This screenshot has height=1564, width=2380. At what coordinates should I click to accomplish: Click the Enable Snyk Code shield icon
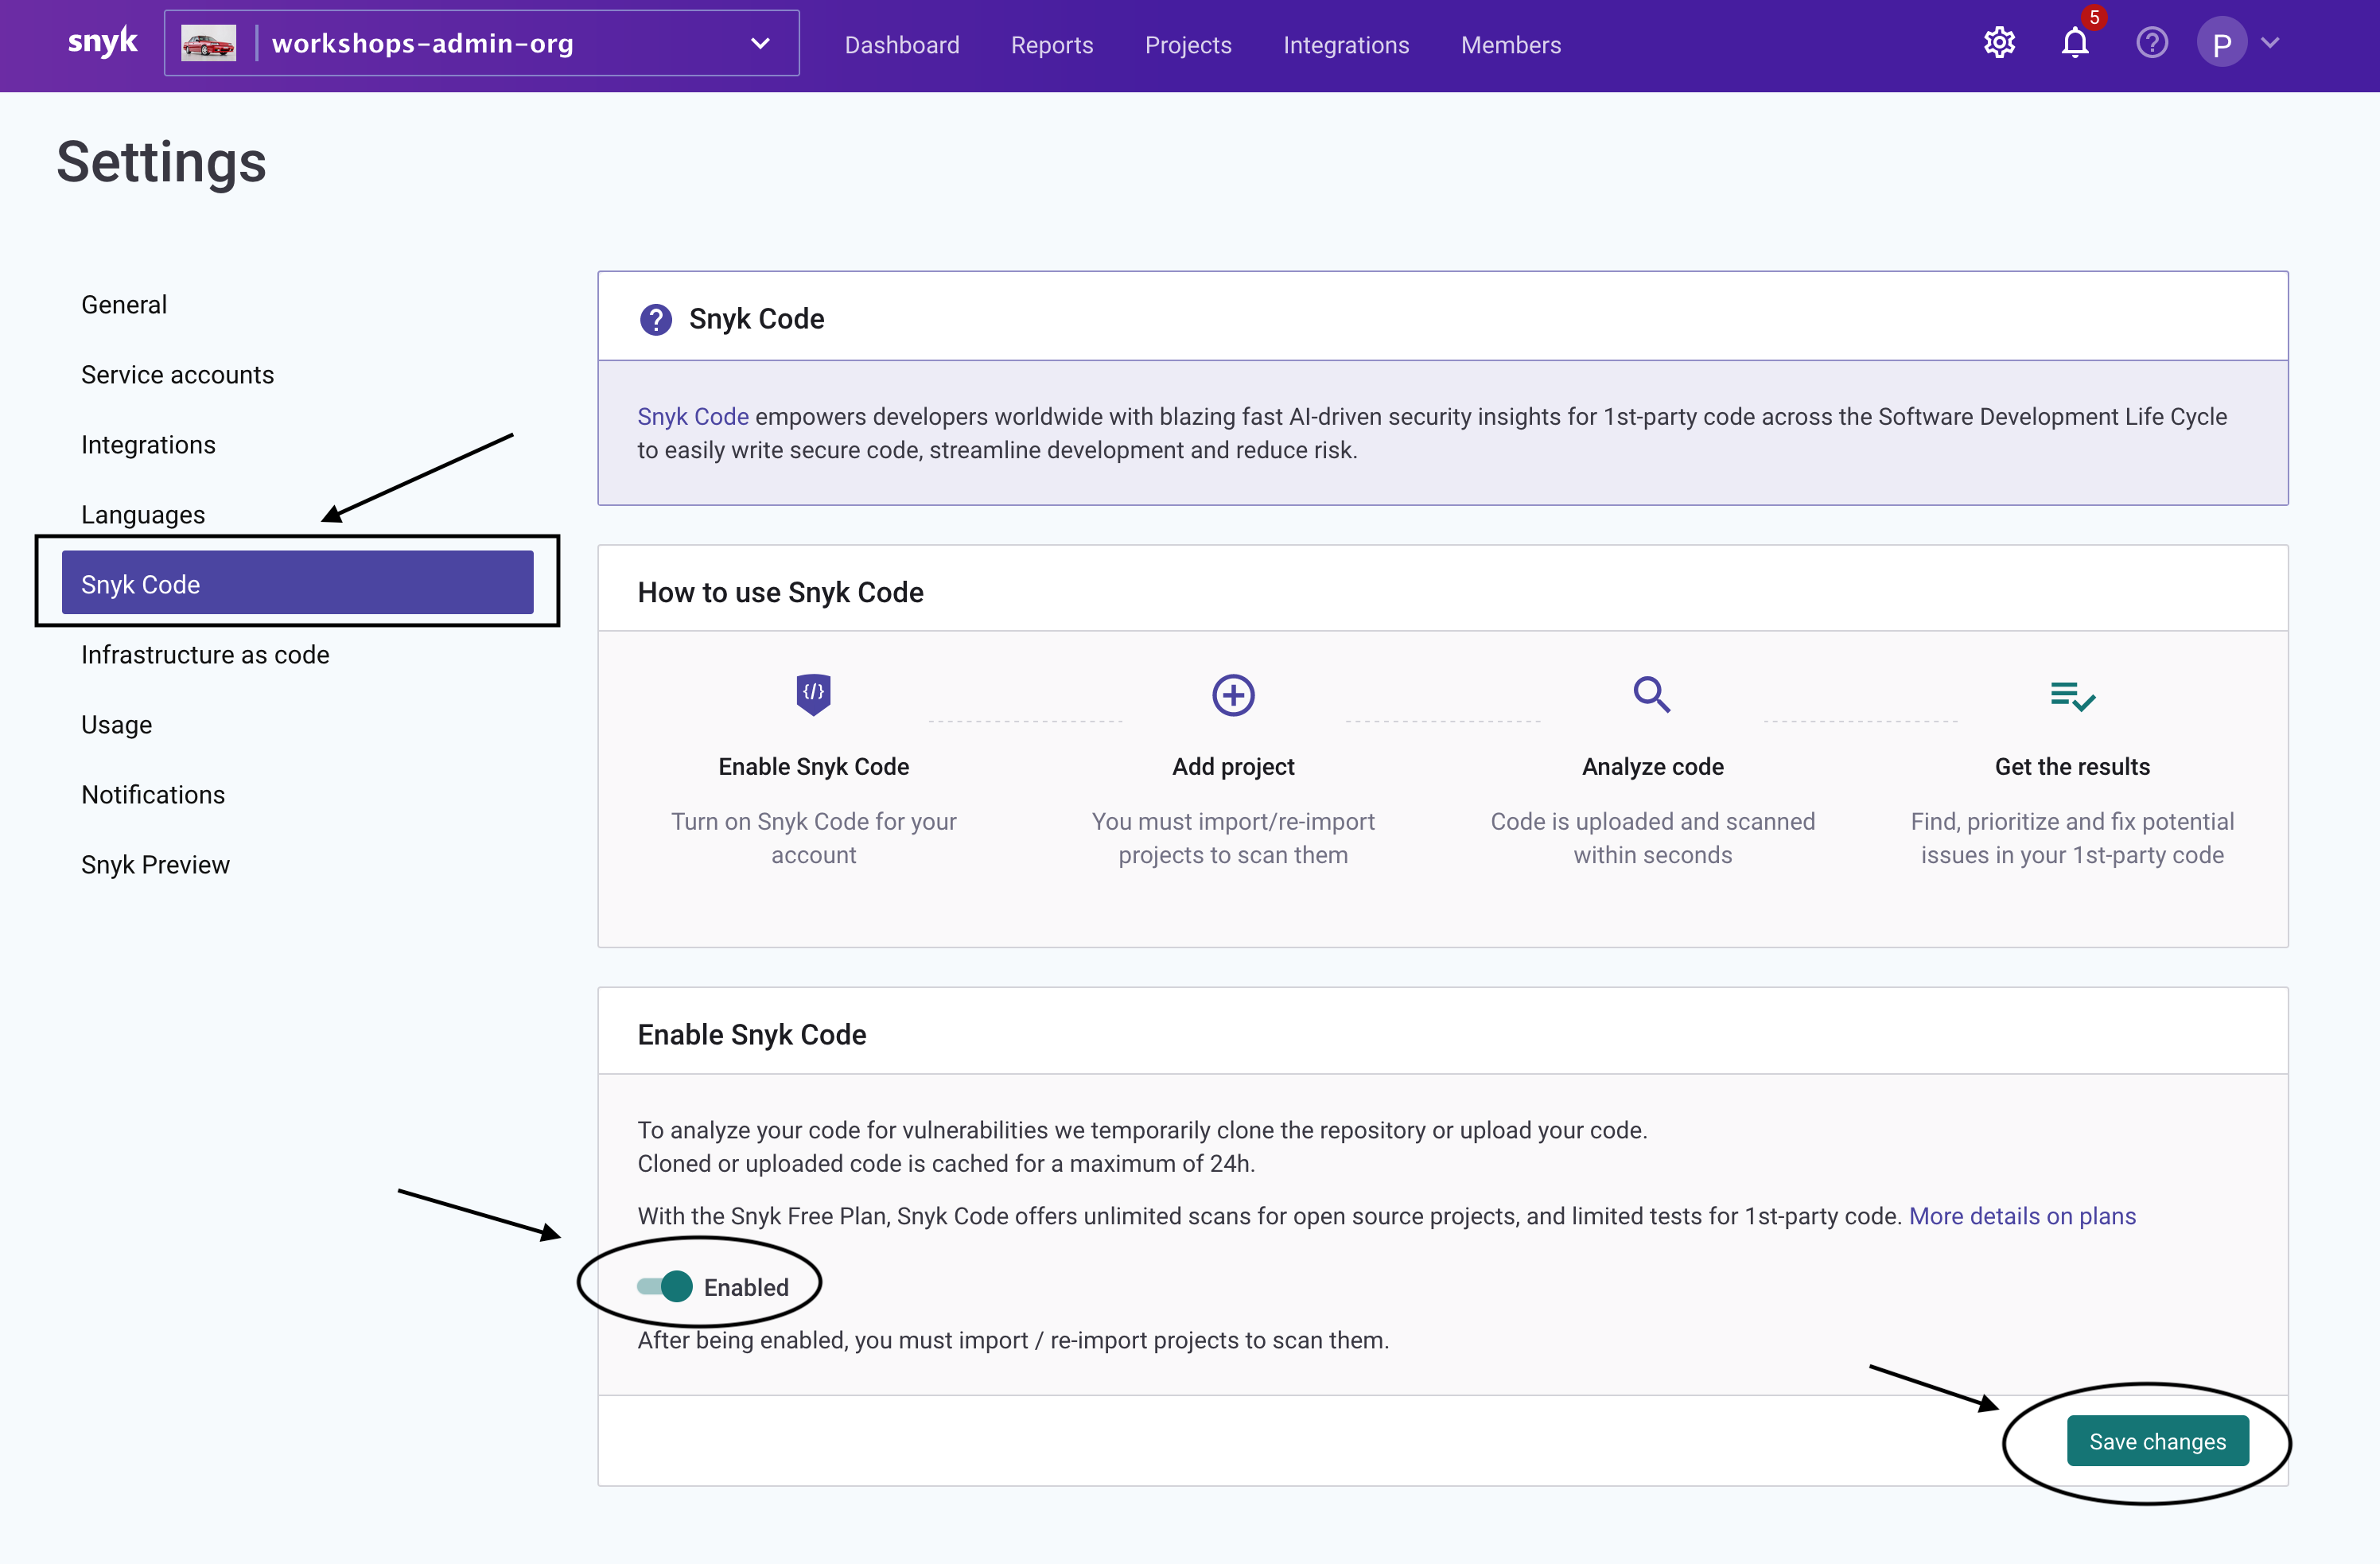click(x=813, y=694)
